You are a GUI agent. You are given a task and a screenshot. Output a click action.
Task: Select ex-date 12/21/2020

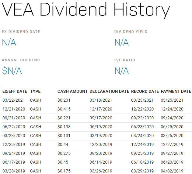coord(14,109)
